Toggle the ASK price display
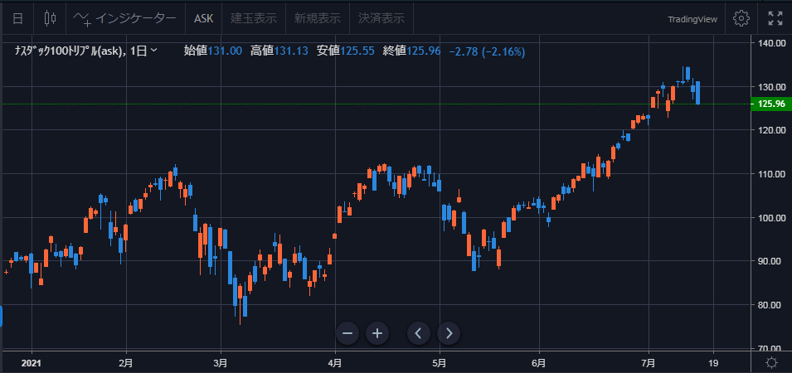This screenshot has height=373, width=792. (203, 19)
